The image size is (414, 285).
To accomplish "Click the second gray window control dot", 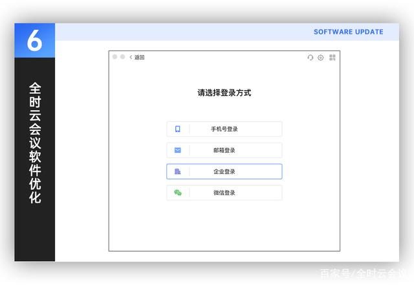I will [122, 57].
